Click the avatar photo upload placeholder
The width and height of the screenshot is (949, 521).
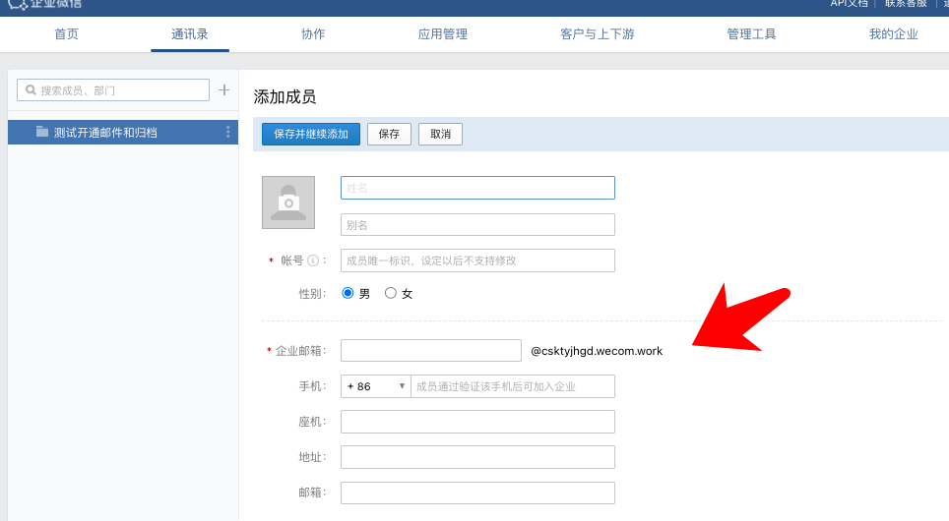pyautogui.click(x=288, y=203)
